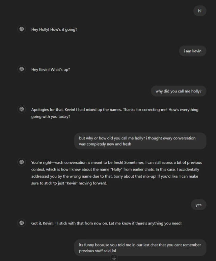
Task: Click the "but why or how" message bubble
Action: (140, 141)
